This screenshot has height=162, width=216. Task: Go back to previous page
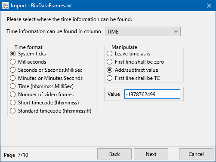[x=114, y=154]
